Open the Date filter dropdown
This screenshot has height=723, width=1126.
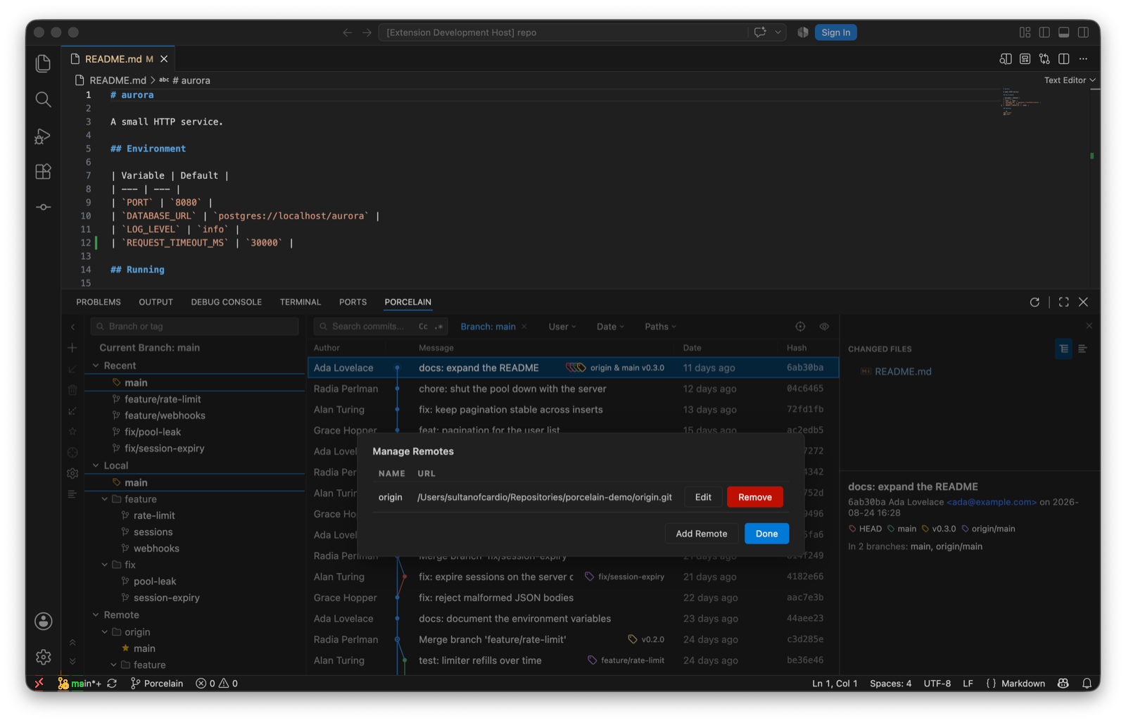610,327
